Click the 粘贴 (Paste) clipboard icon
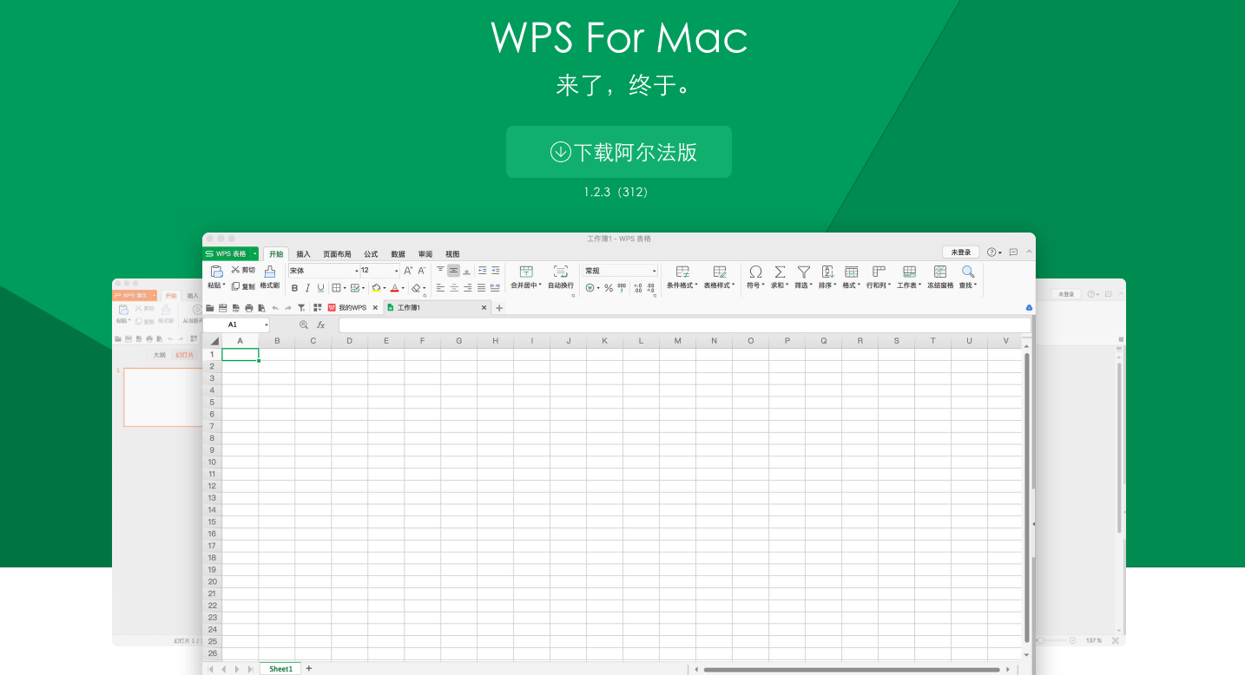The image size is (1245, 675). (216, 272)
